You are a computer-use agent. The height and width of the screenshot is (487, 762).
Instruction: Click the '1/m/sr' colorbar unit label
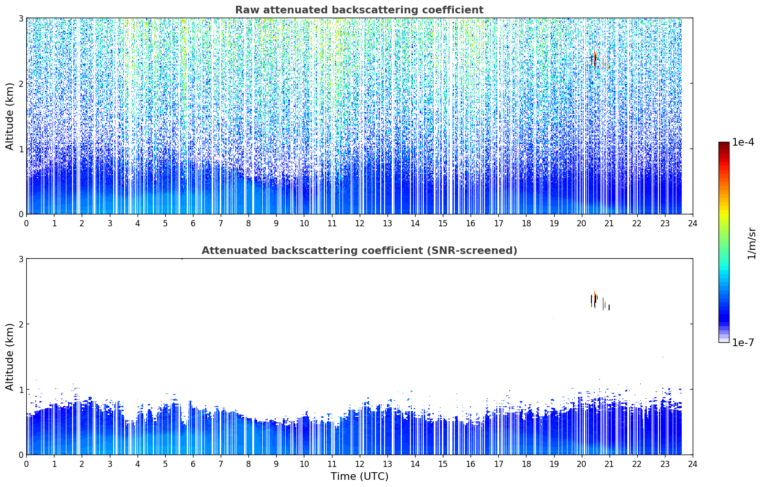[751, 243]
